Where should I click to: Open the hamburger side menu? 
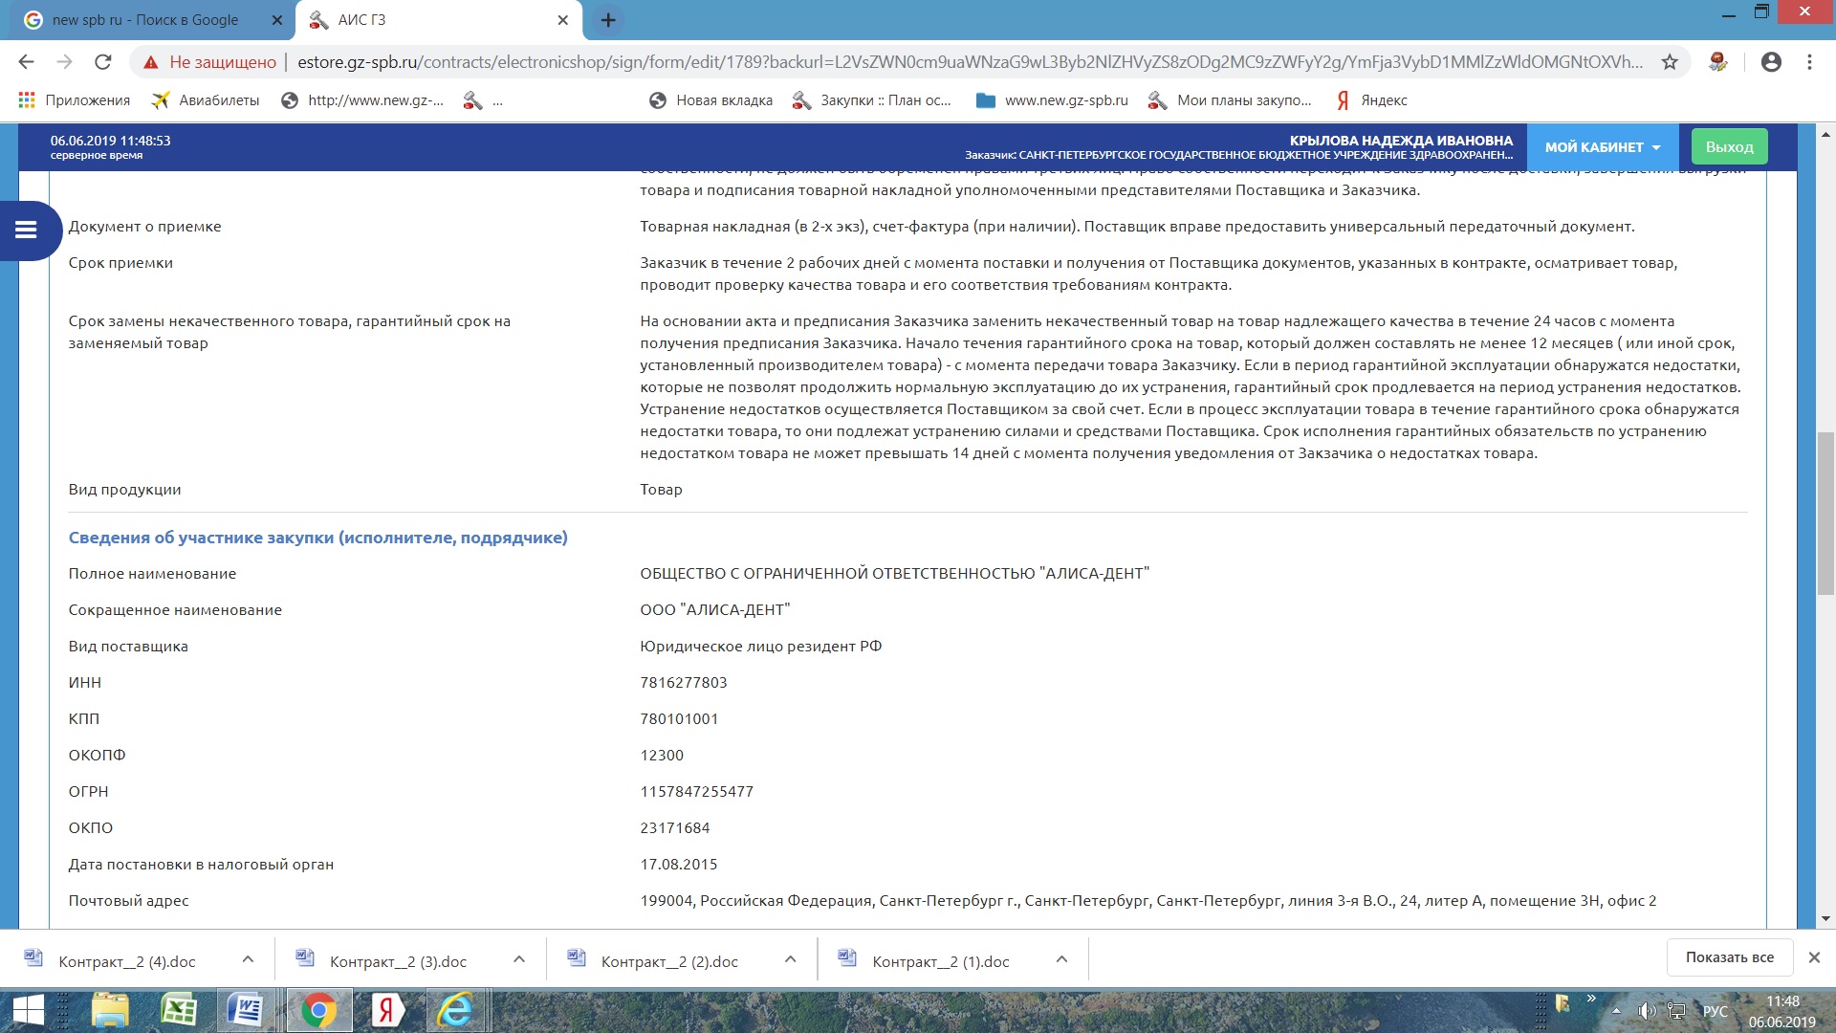(26, 230)
